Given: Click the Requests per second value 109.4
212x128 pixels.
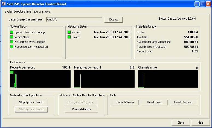Looking at the screenshot, I should (x=66, y=67).
